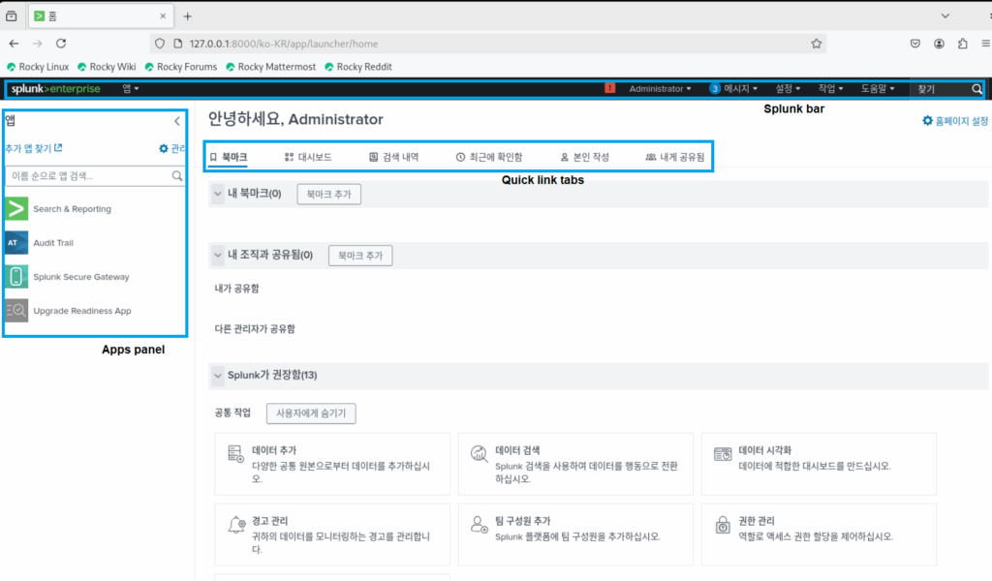The width and height of the screenshot is (992, 581).
Task: Open the Rocky Reddit bookmark
Action: point(357,67)
